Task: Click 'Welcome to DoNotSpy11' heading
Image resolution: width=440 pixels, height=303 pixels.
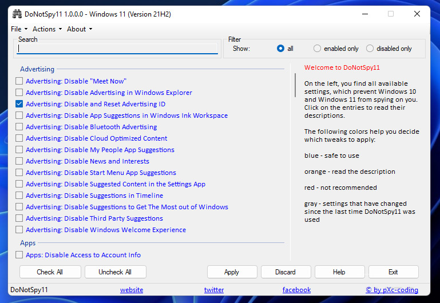Action: [x=342, y=67]
